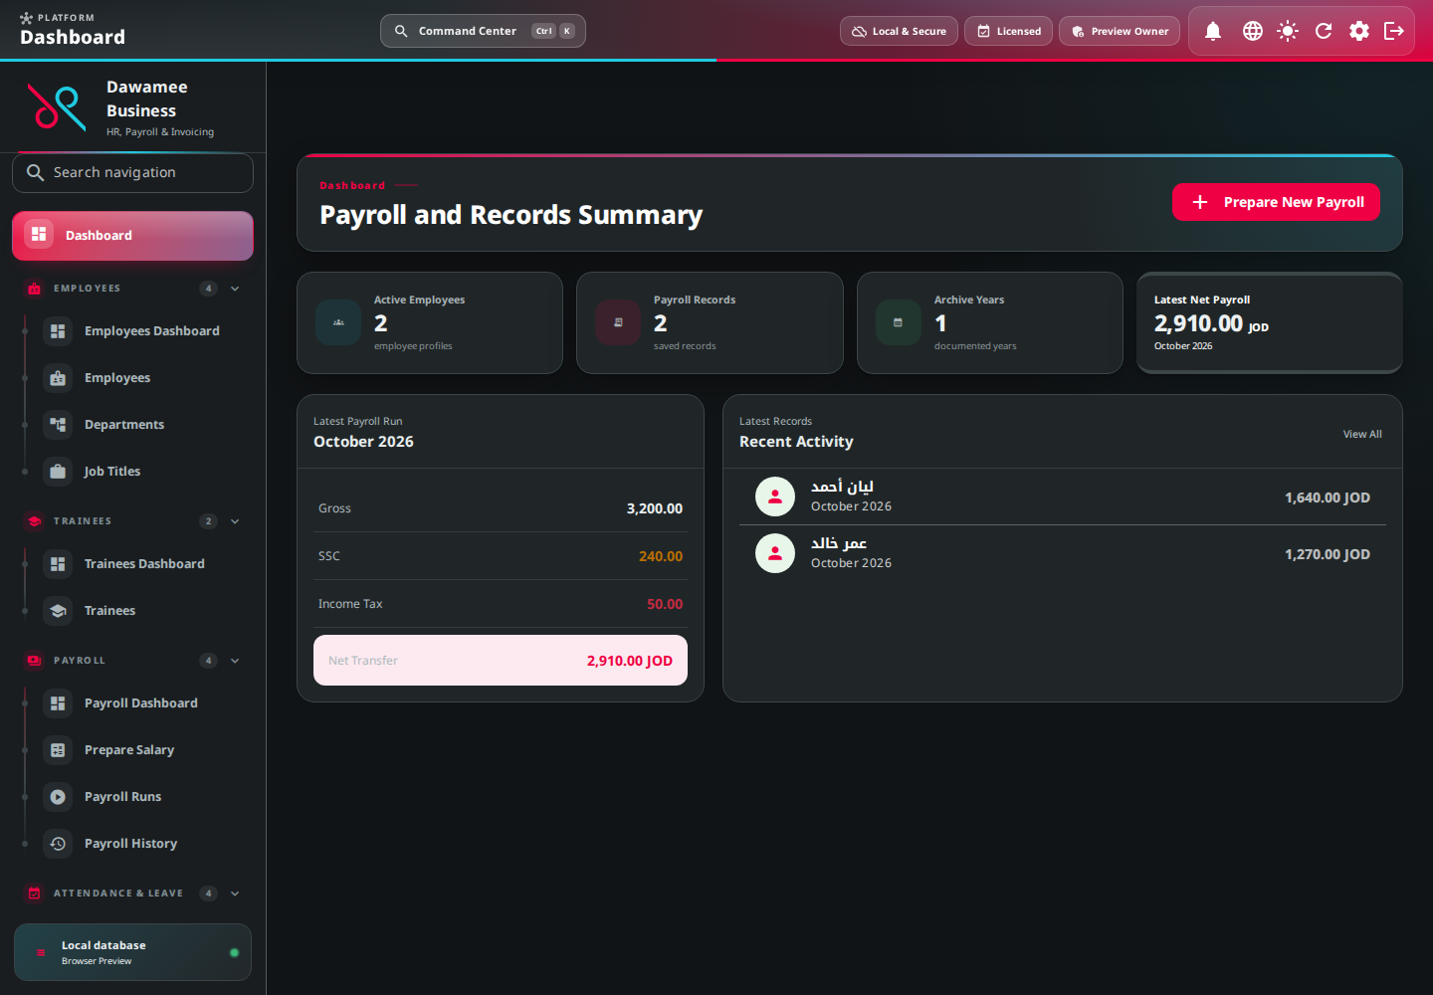Click the Latest Net Payroll card
The image size is (1433, 995).
coord(1269,322)
